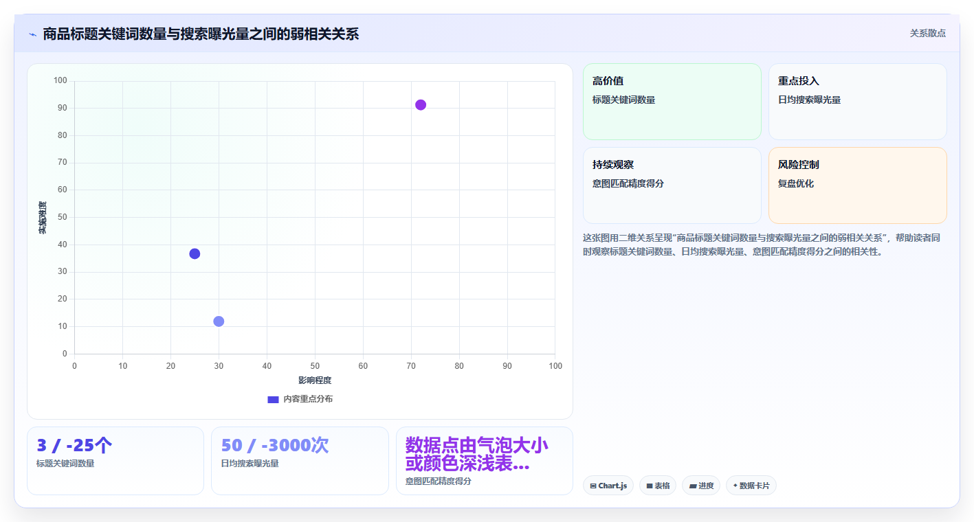Click the legend color box for 内容重点分布
974x522 pixels.
pos(273,399)
